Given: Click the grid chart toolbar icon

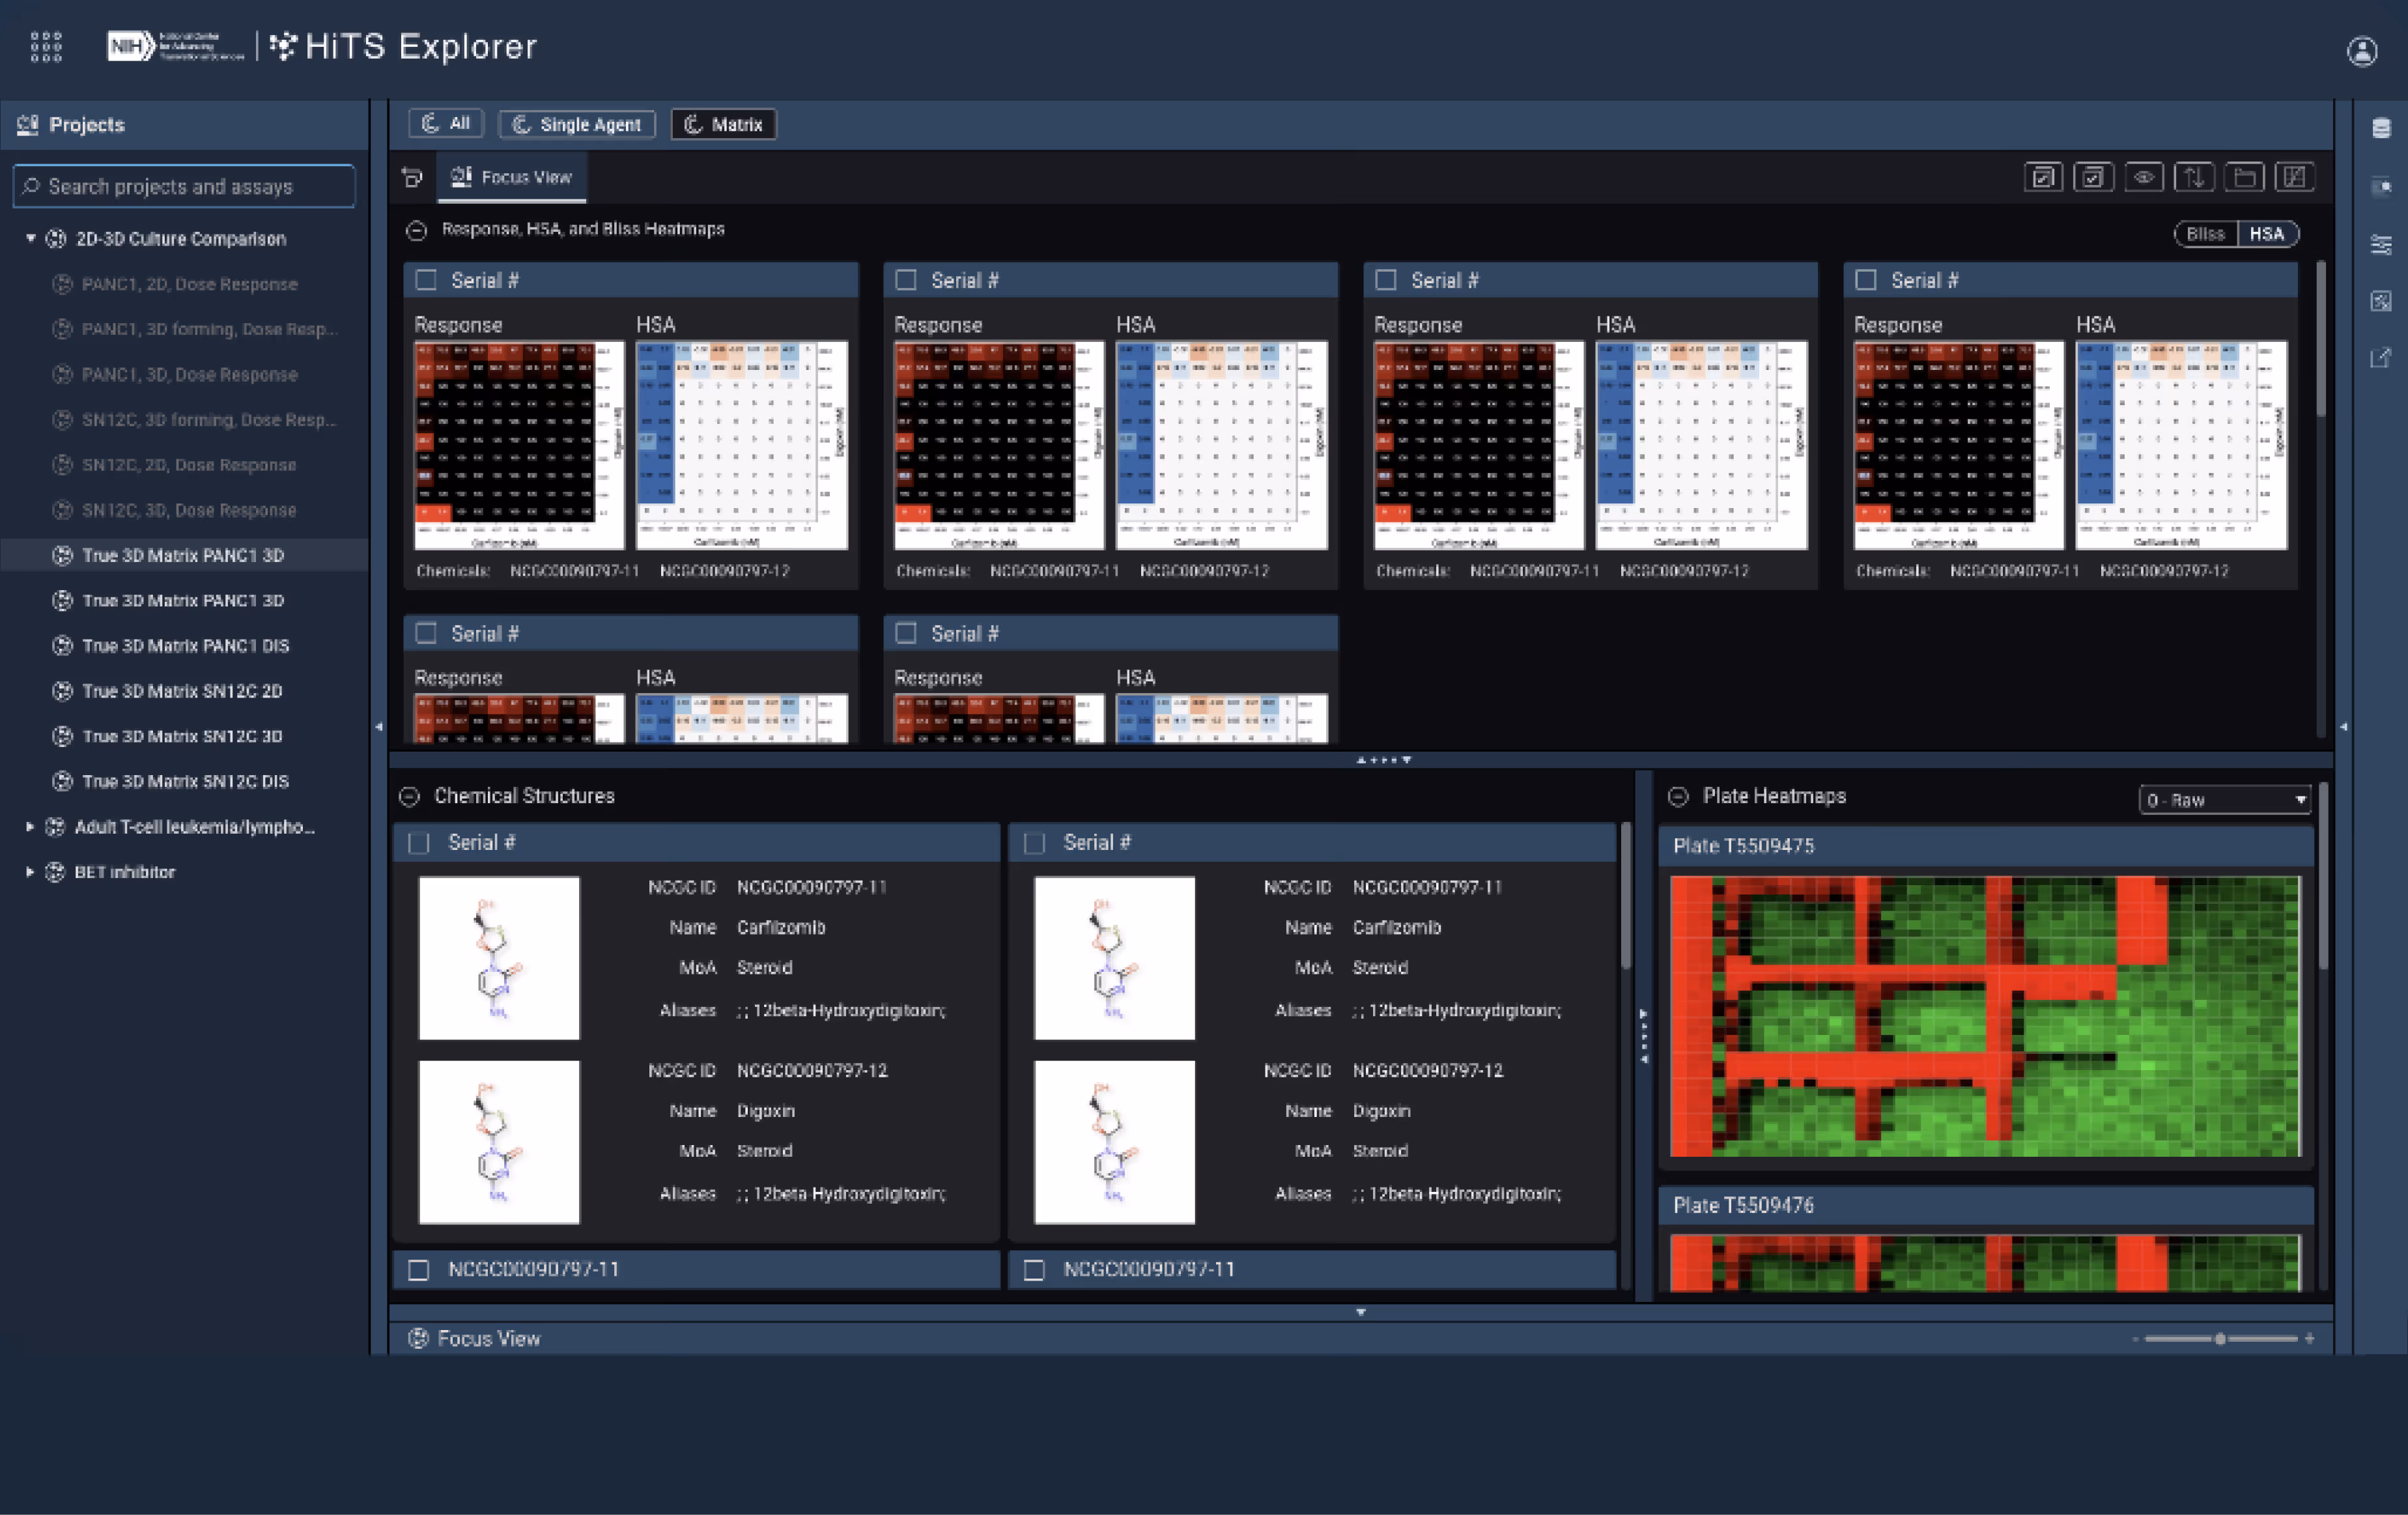Looking at the screenshot, I should tap(2294, 177).
